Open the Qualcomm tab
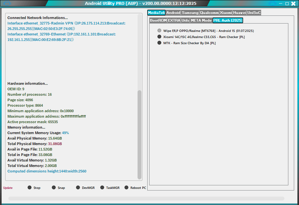The image size is (299, 205). pos(209,13)
